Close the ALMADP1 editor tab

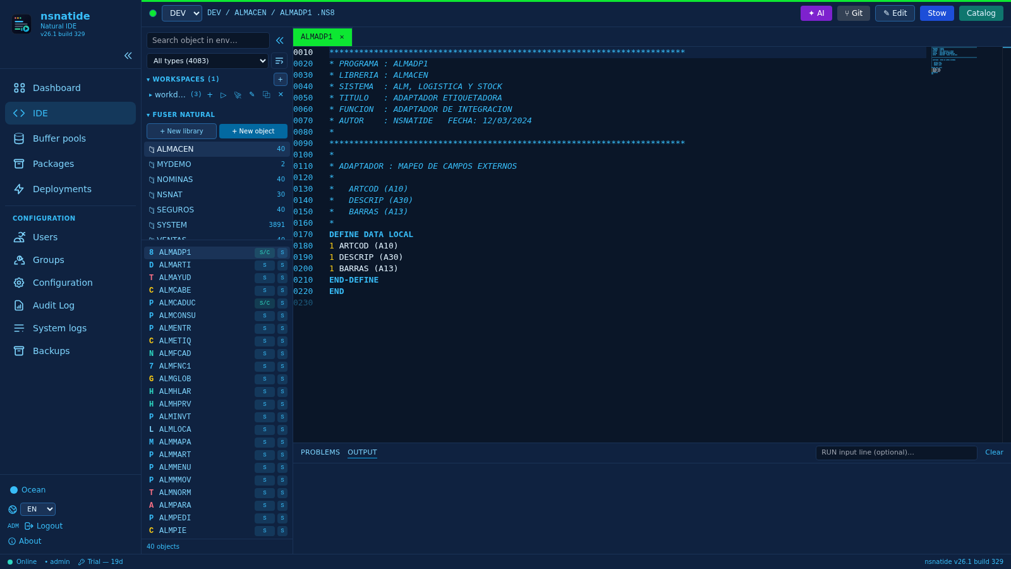(342, 37)
